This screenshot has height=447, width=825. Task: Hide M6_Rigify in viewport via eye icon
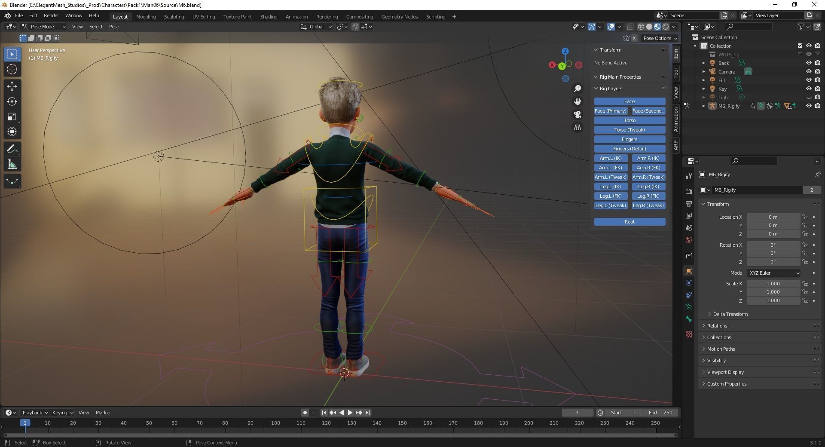tap(808, 106)
